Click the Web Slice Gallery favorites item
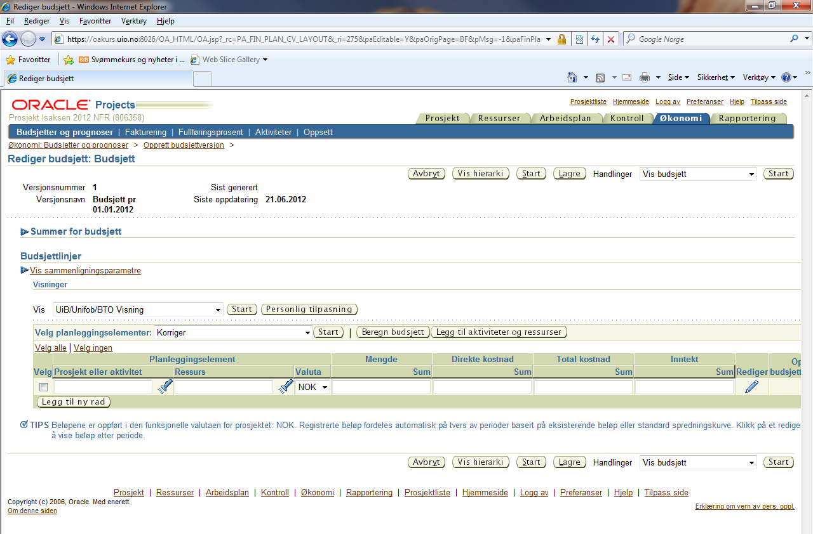Image resolution: width=813 pixels, height=534 pixels. (x=229, y=60)
